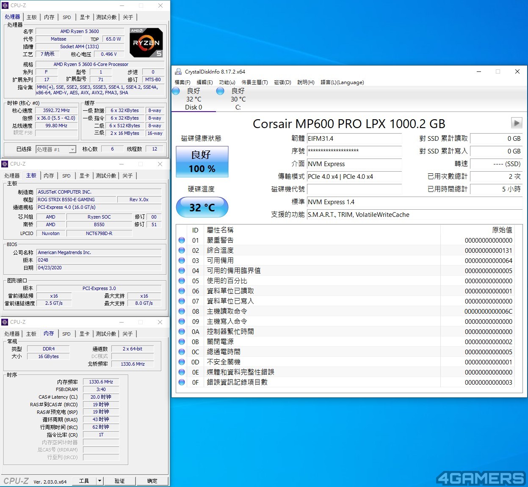Click the status dot for attribute 0B 關閉電源

(x=182, y=342)
